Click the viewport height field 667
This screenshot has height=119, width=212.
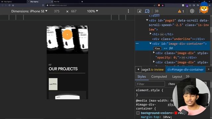pos(74,11)
